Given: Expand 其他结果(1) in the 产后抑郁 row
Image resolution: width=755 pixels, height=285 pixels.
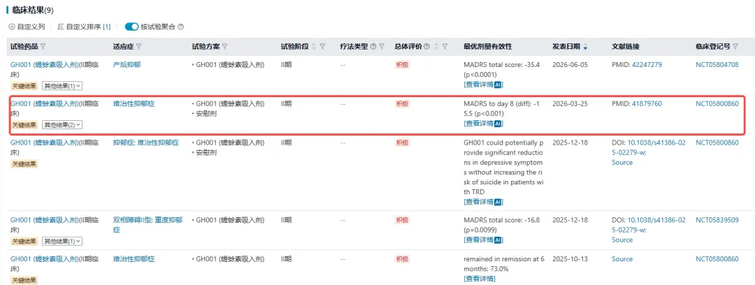Looking at the screenshot, I should [62, 86].
